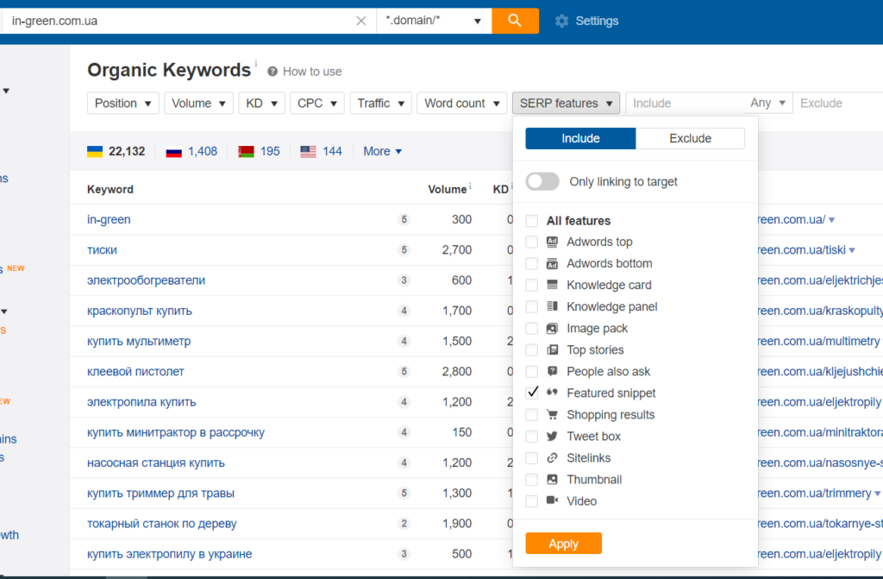Toggle the Only linking to target switch

(542, 181)
